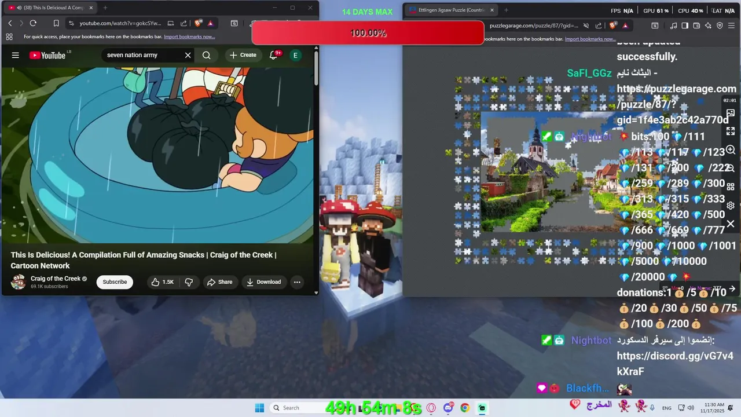Open the taskbar volume control
The height and width of the screenshot is (417, 741).
(691, 408)
